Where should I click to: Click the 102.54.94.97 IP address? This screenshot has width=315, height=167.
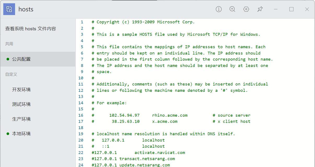click(x=124, y=115)
